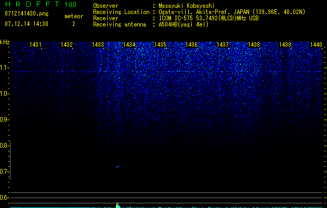
Task: Click the yellow signal-level peak at bottom
Action: (x=118, y=205)
